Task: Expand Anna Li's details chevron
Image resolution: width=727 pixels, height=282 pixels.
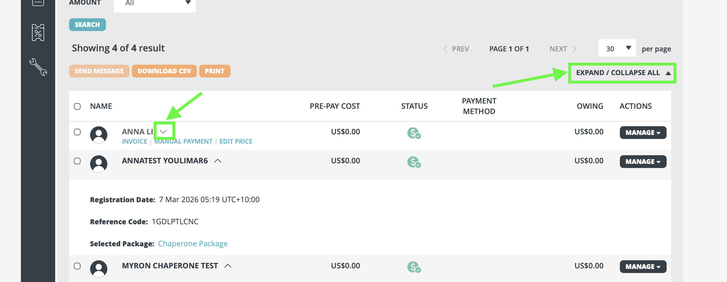Action: pos(163,131)
